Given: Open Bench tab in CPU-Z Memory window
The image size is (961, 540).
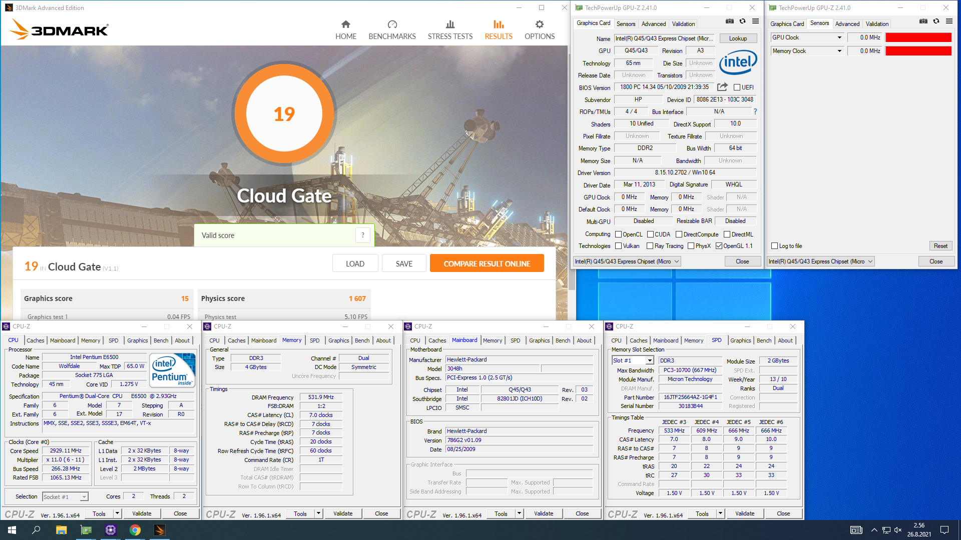Looking at the screenshot, I should coord(362,340).
